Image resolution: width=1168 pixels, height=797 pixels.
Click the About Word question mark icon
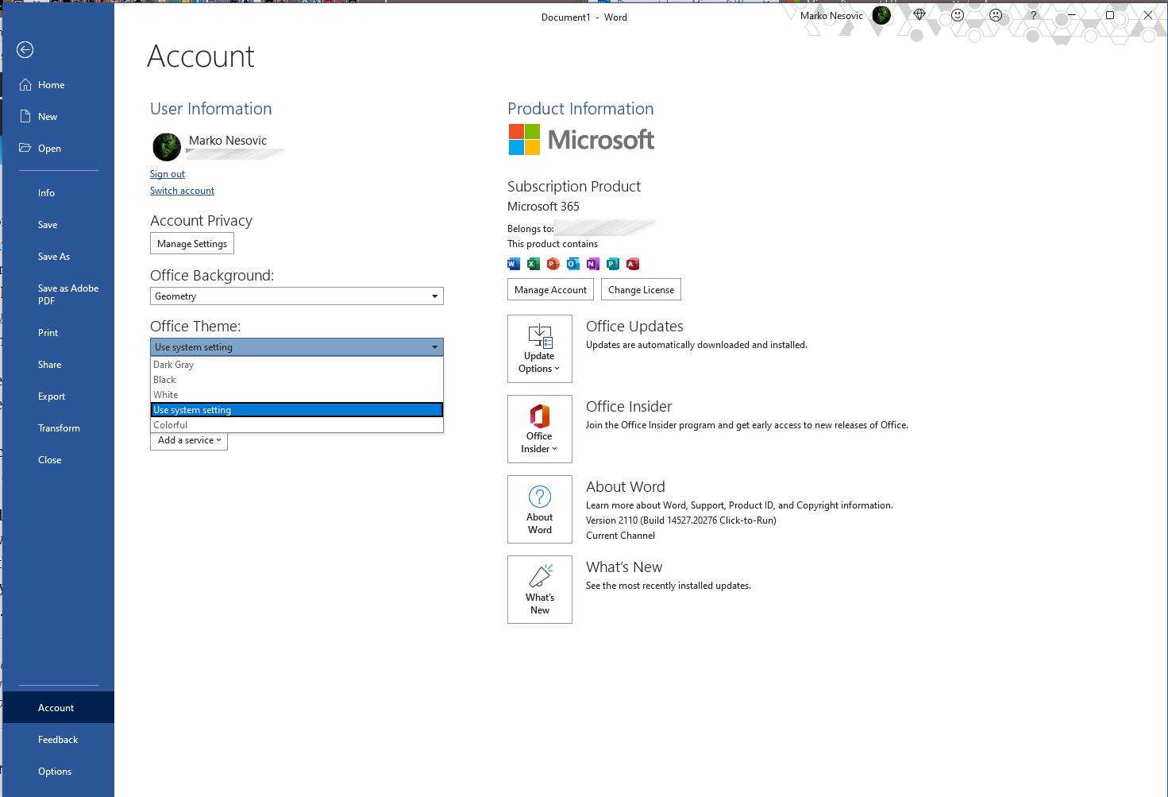[x=539, y=497]
